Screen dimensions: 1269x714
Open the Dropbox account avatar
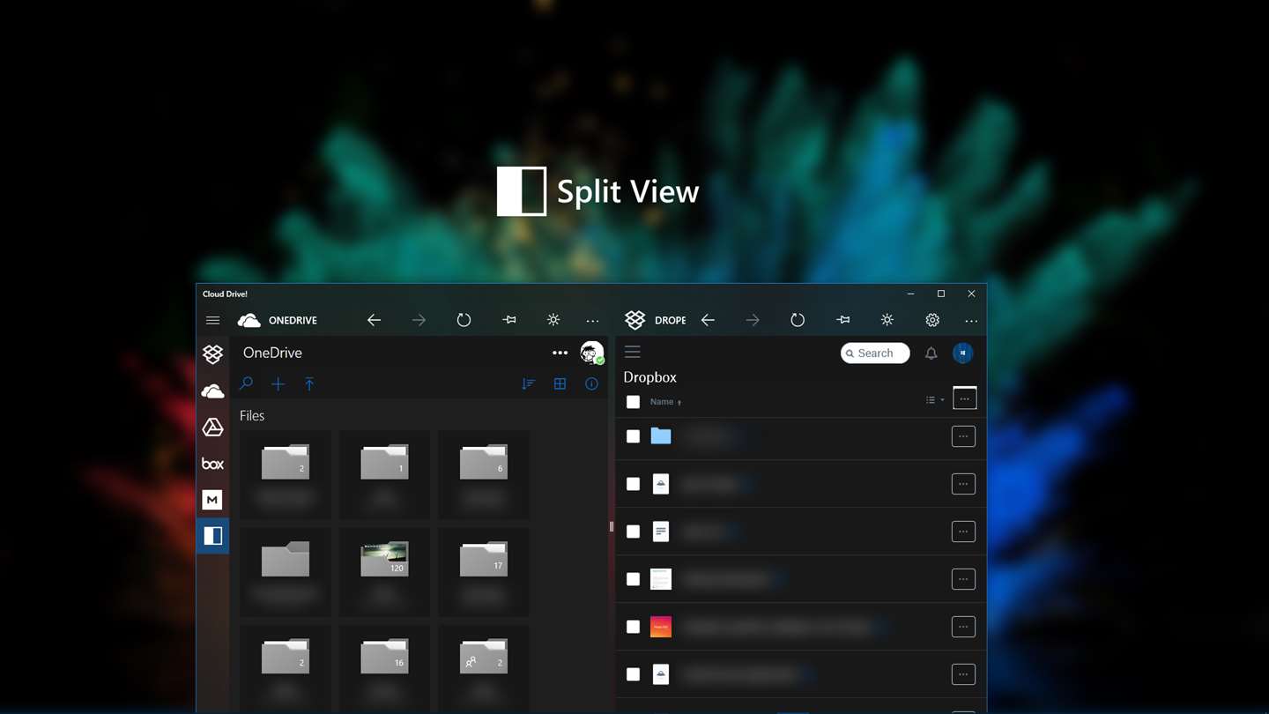coord(962,353)
